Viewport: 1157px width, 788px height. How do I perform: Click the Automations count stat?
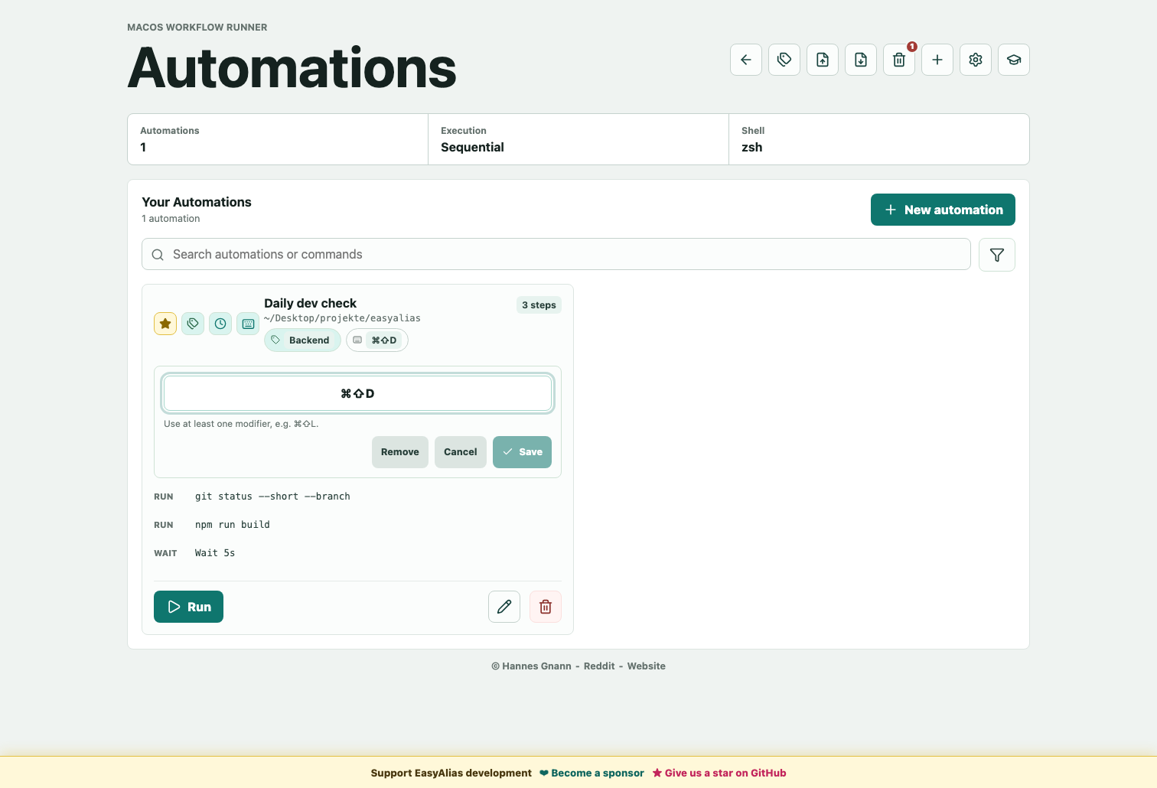(x=278, y=139)
